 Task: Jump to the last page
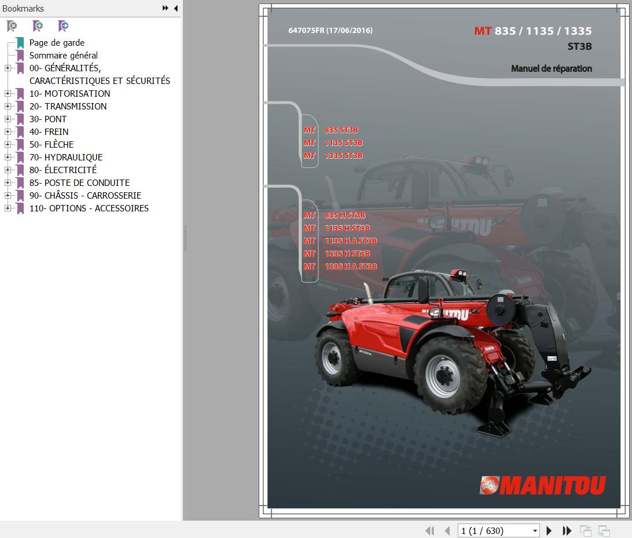click(567, 530)
